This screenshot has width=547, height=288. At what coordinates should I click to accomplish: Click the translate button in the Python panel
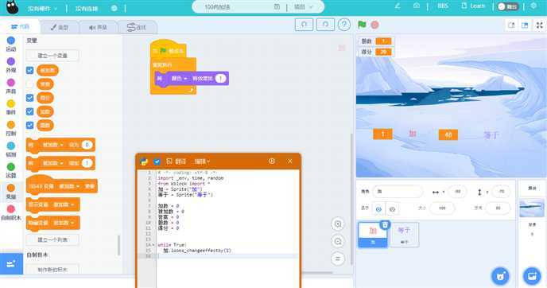(177, 162)
